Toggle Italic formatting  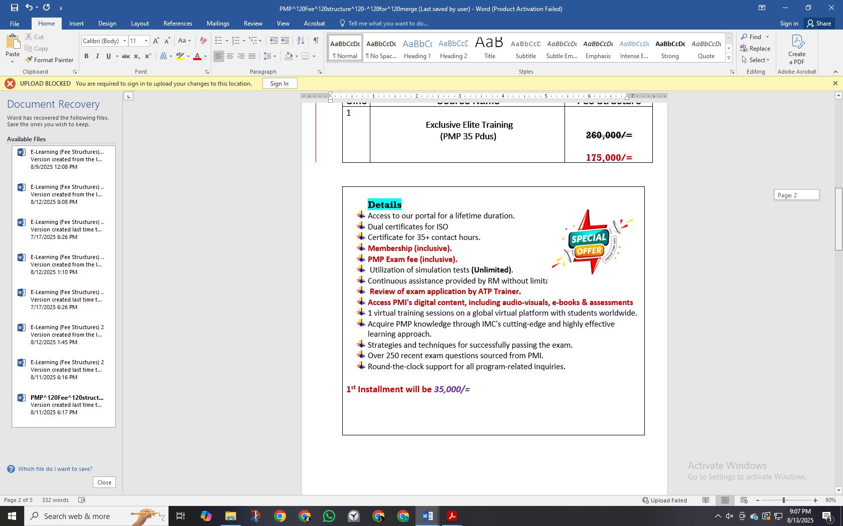[97, 56]
